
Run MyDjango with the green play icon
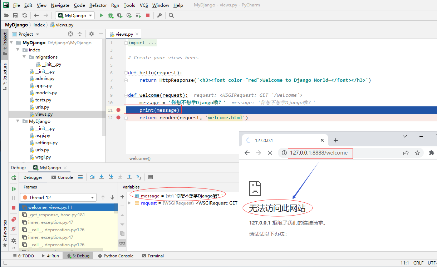[x=101, y=15]
